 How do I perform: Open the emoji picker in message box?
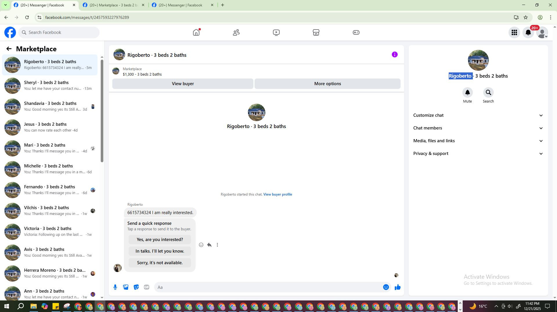[x=386, y=287]
